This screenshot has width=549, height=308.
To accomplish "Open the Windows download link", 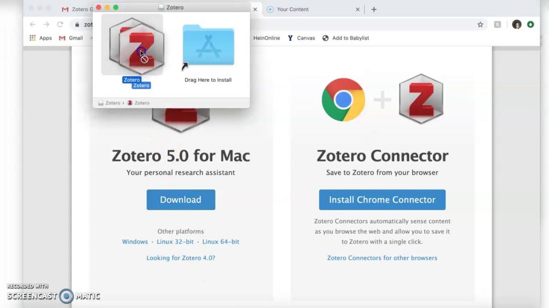I will [135, 242].
